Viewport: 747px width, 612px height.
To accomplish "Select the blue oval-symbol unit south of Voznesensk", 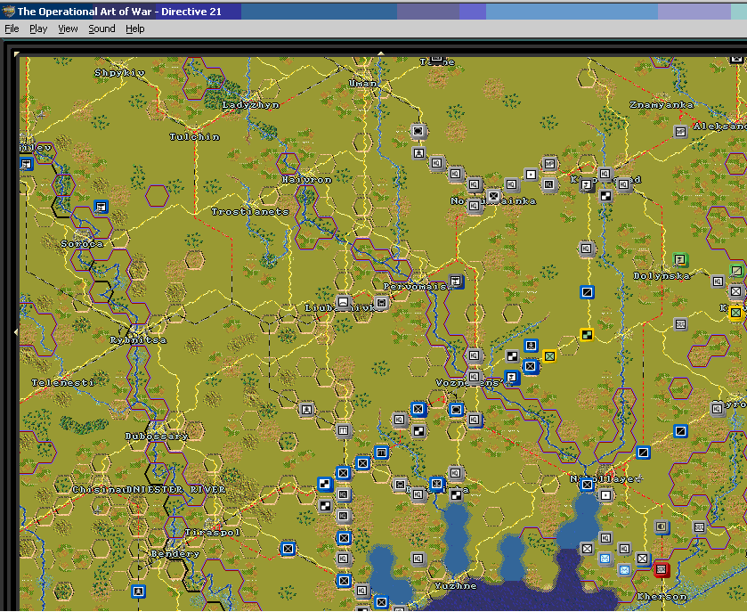I will 456,410.
